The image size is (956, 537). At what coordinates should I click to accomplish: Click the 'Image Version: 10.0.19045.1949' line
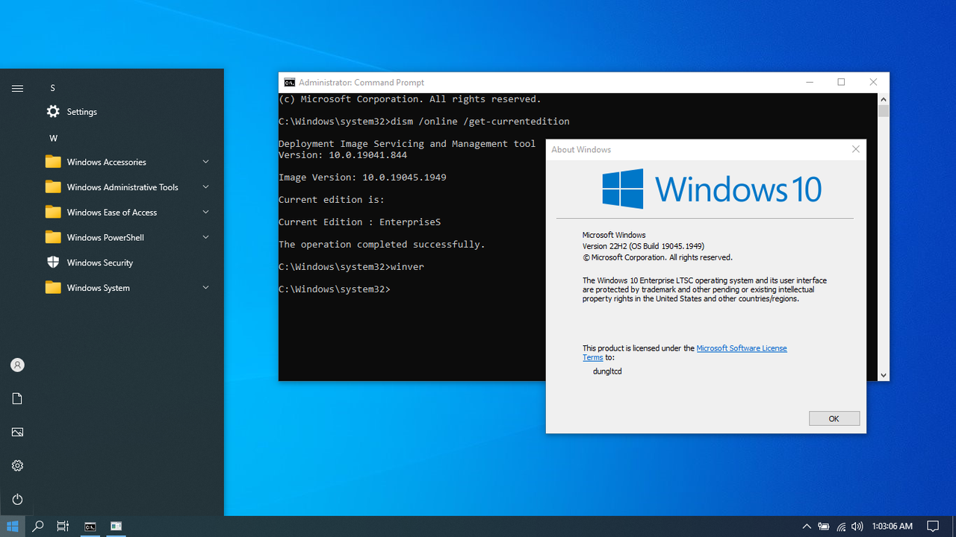[x=362, y=178]
